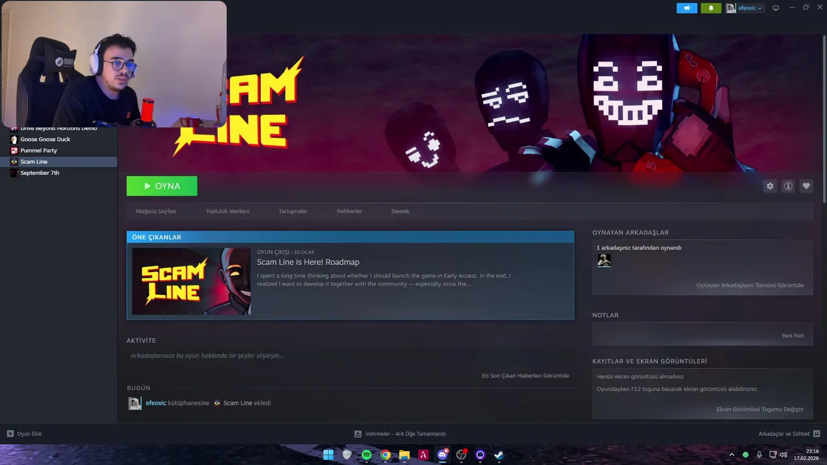Click the activity comment input field

(349, 356)
